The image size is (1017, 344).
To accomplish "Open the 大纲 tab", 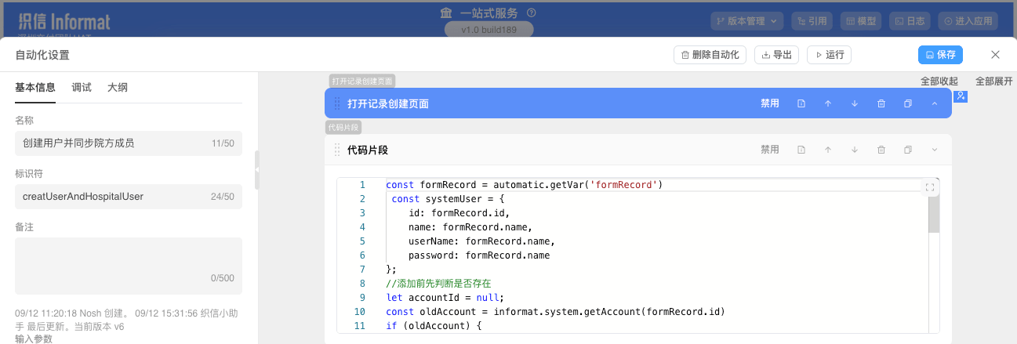I will click(x=118, y=88).
